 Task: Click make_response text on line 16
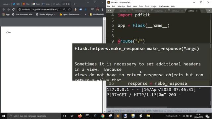click(x=171, y=83)
